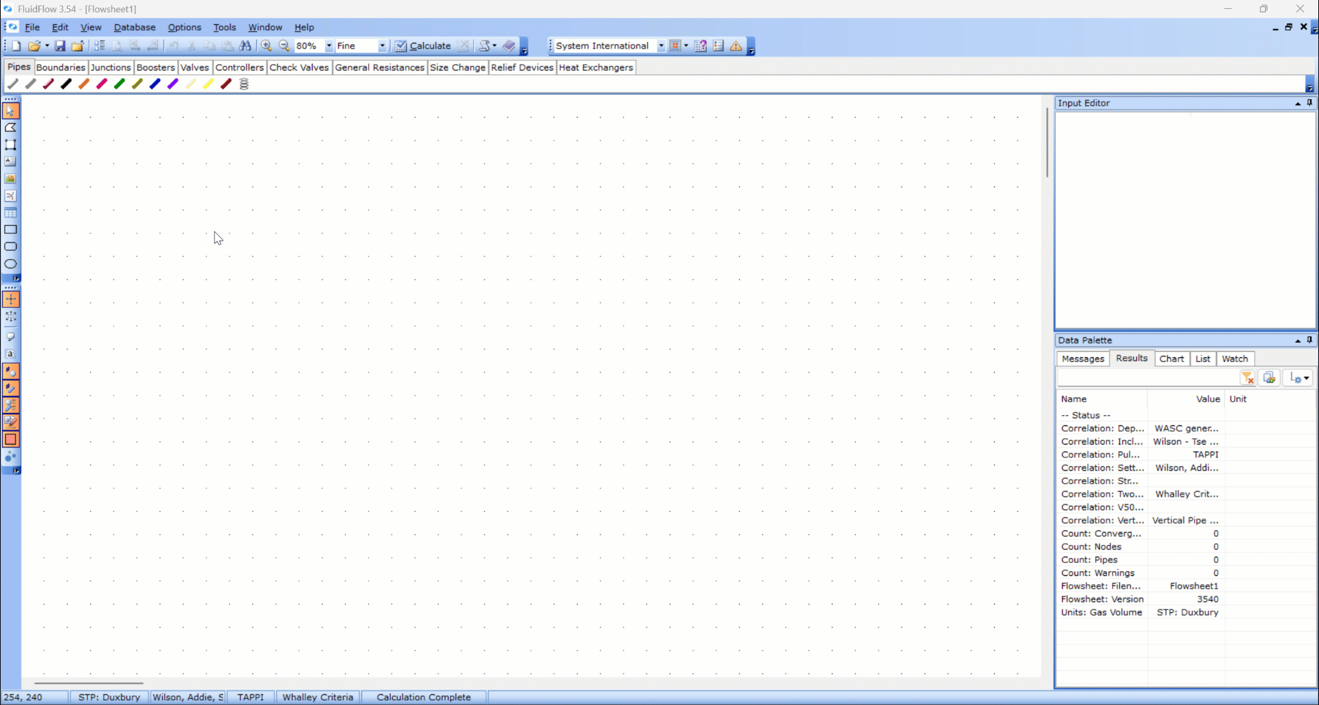This screenshot has height=705, width=1319.
Task: Click the warnings triangle icon
Action: point(736,46)
